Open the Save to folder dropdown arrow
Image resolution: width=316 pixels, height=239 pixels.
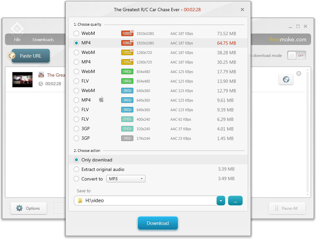(220, 200)
